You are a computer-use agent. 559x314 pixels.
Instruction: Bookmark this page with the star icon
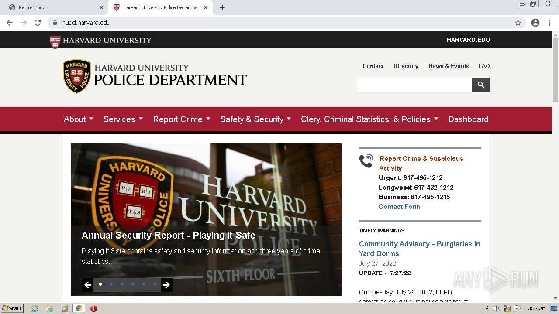coord(518,23)
